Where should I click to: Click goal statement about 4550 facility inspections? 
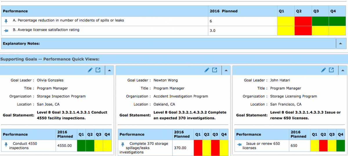point(72,115)
